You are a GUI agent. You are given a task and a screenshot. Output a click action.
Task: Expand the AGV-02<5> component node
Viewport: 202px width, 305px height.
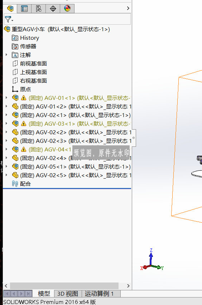[x=6, y=175]
